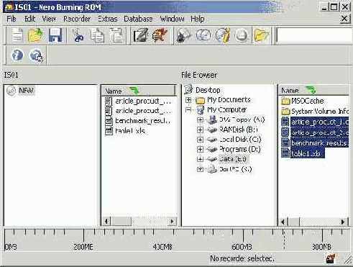Expand the Local Disk (C:) node
This screenshot has height=267, width=353.
200,140
